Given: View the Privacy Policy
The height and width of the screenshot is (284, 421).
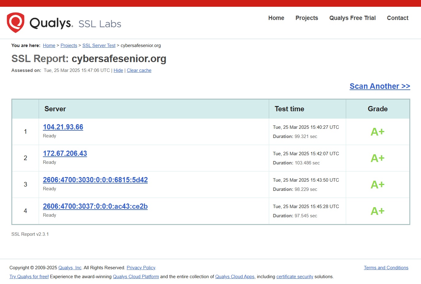Looking at the screenshot, I should point(141,267).
